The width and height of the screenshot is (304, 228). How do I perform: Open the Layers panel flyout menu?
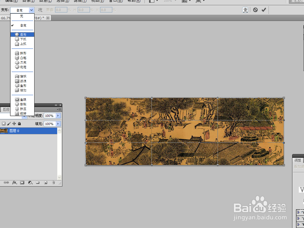[59, 109]
